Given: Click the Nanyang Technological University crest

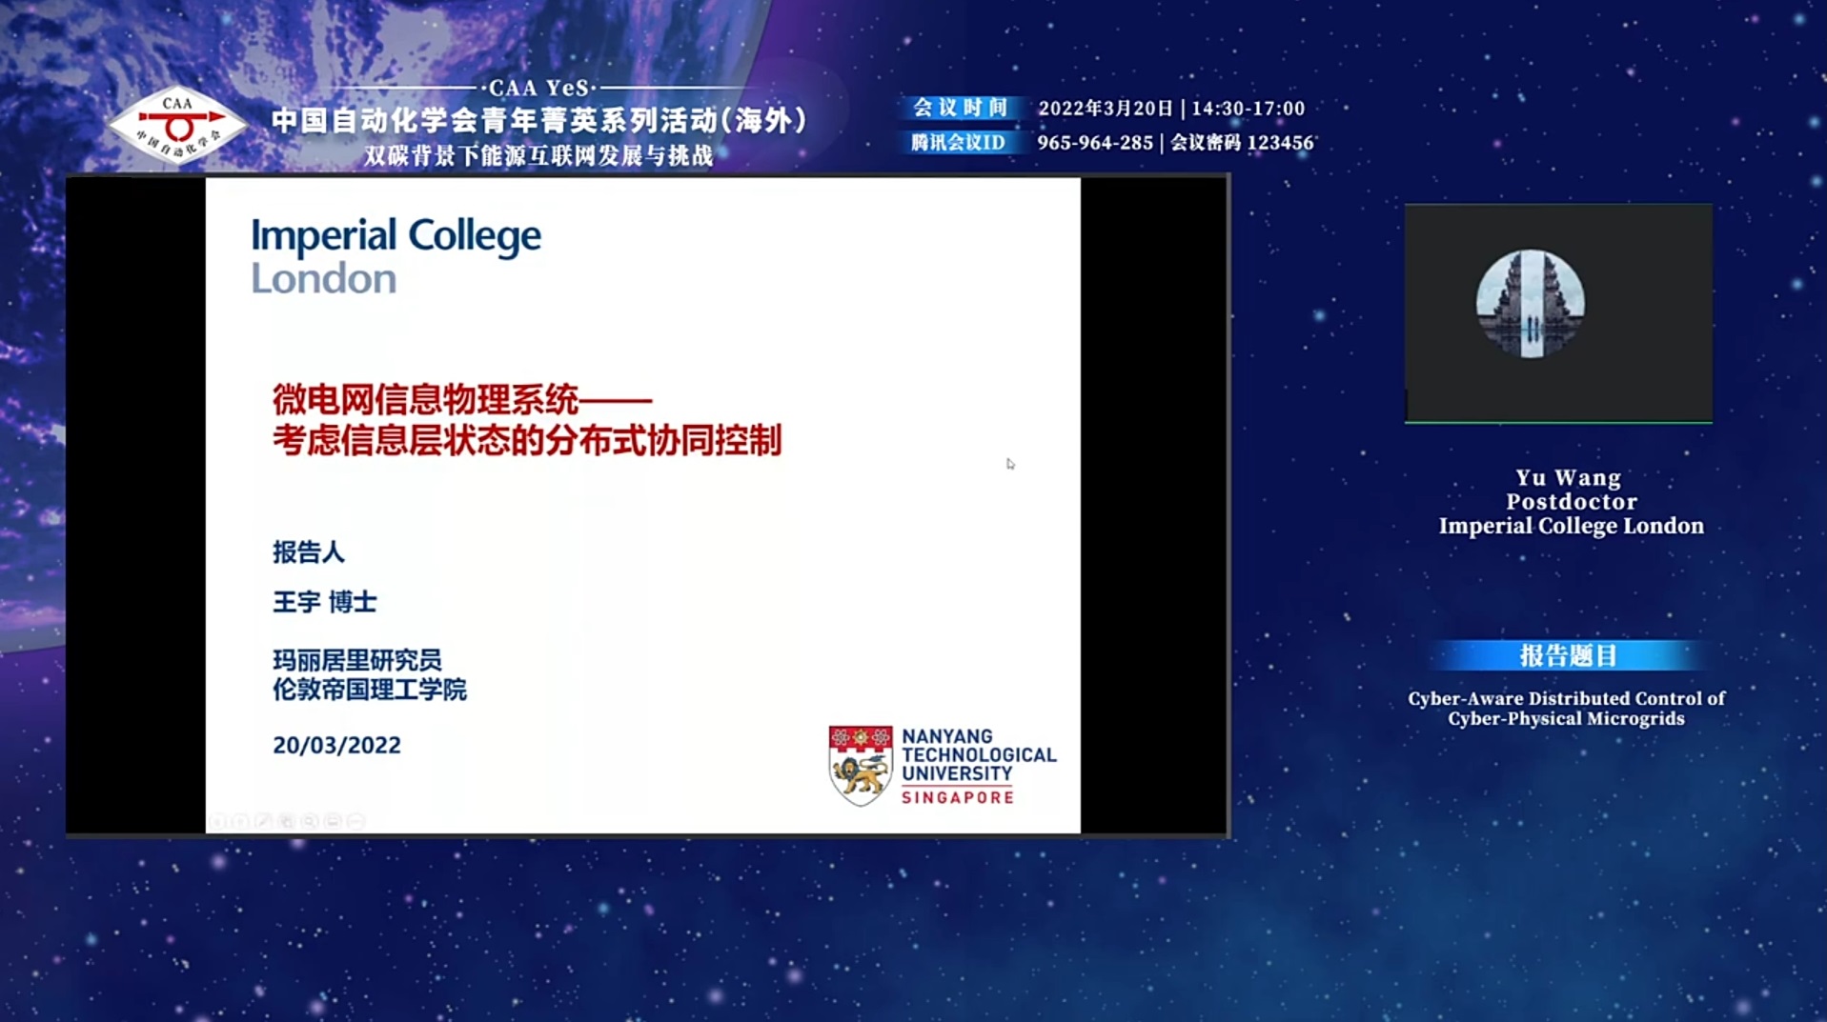Looking at the screenshot, I should (x=860, y=765).
